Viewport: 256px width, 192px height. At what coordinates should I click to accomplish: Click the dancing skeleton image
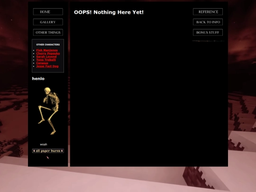pyautogui.click(x=49, y=111)
